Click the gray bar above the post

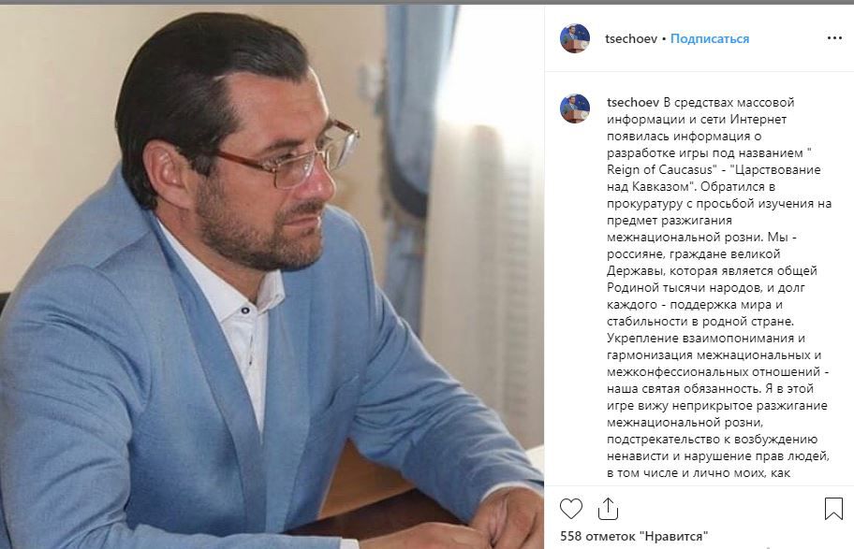(x=427, y=2)
